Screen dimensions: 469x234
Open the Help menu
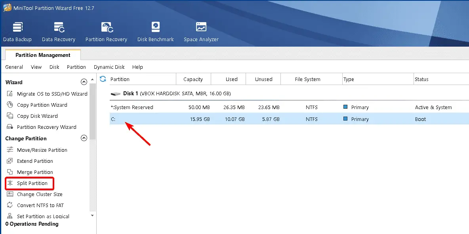click(x=137, y=67)
